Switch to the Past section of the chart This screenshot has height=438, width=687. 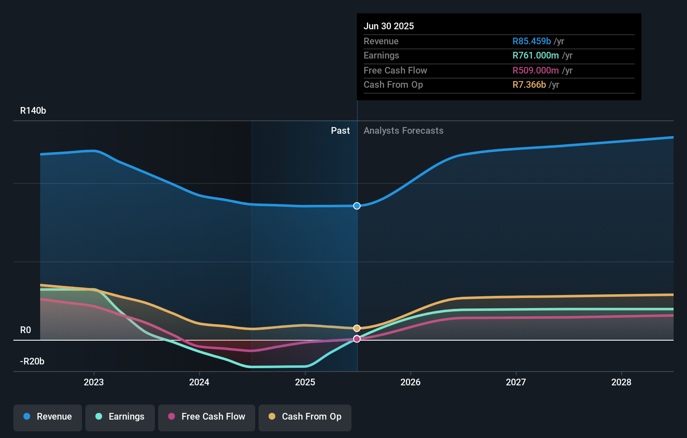(x=340, y=130)
